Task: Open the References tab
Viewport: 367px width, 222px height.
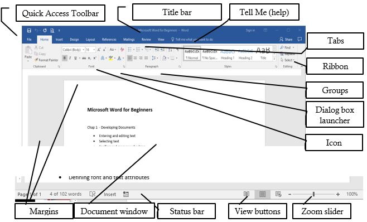Action: tap(109, 40)
